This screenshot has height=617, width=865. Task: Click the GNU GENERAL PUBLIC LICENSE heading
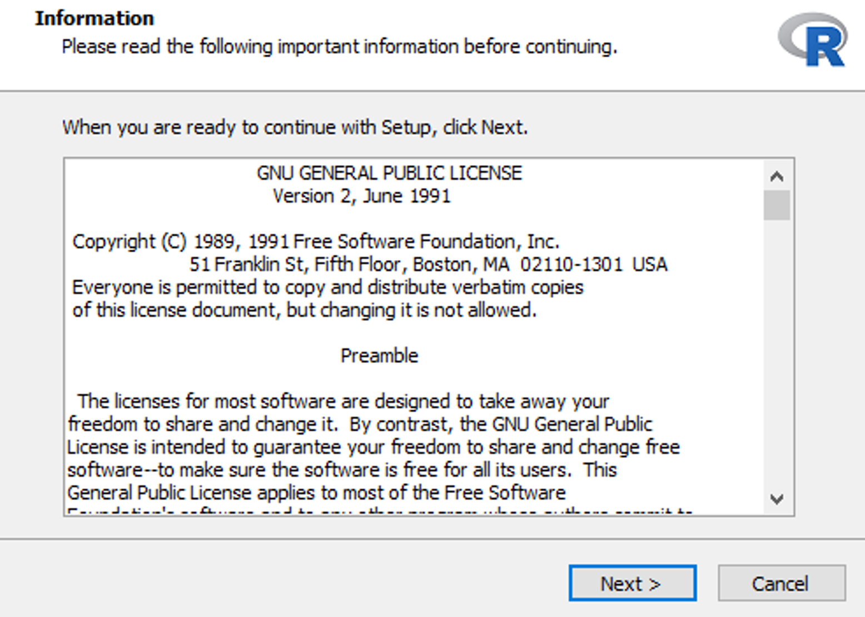390,172
